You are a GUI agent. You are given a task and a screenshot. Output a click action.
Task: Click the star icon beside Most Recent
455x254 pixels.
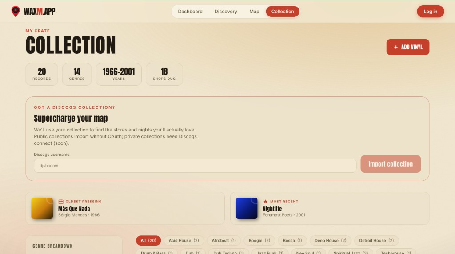(x=265, y=202)
